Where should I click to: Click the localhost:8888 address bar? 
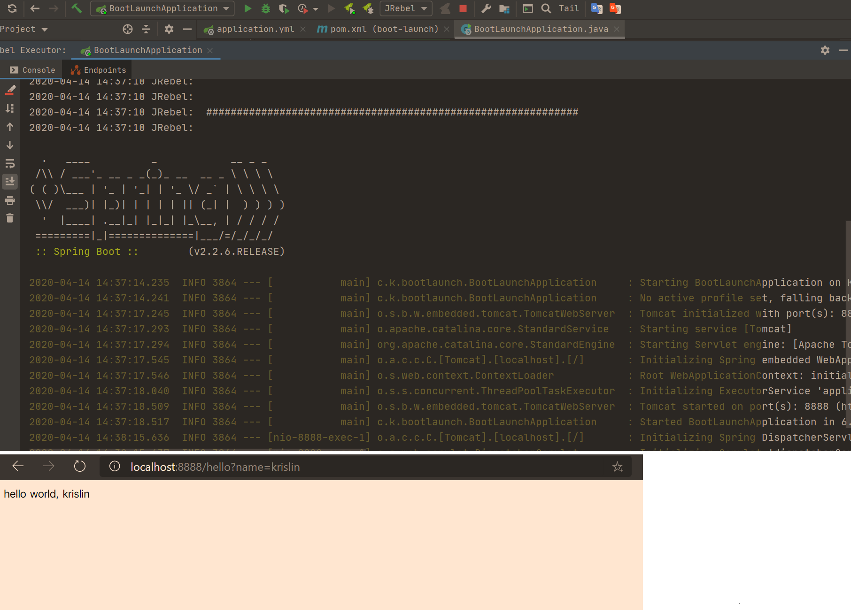click(x=365, y=467)
